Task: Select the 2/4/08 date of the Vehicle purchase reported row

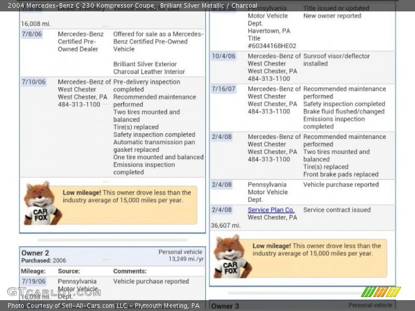Action: (222, 185)
